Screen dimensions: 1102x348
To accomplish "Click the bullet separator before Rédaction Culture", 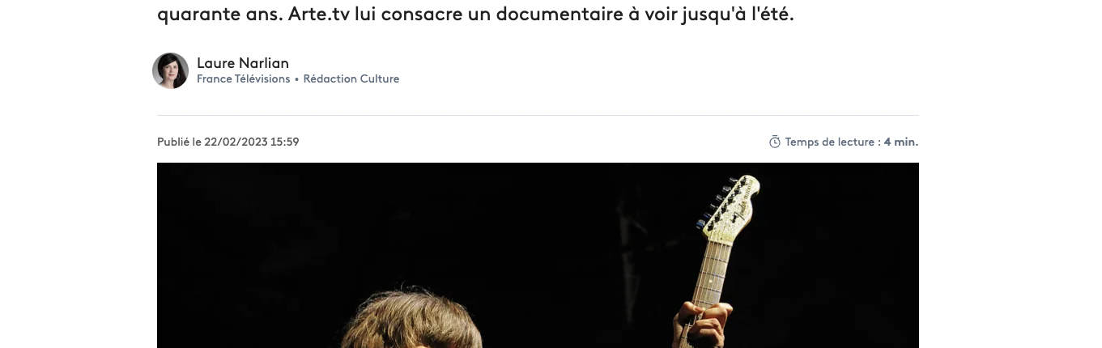I will 297,79.
